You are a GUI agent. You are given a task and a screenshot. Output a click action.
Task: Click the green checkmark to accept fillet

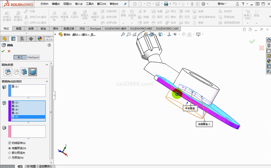click(3, 51)
